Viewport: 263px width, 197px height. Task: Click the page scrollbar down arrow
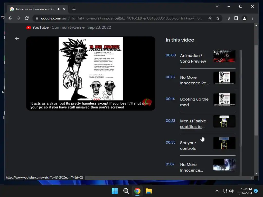point(256,173)
